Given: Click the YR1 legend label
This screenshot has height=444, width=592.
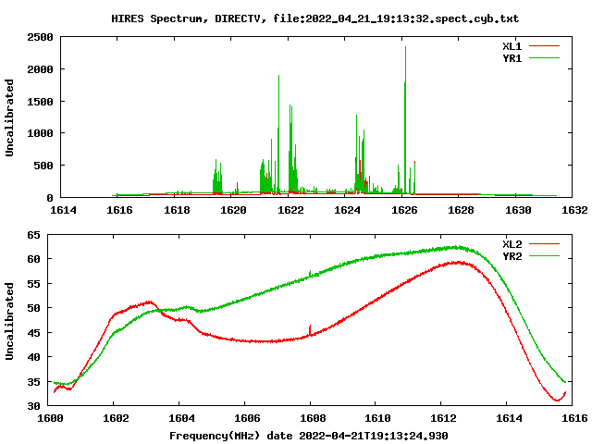Looking at the screenshot, I should 512,58.
